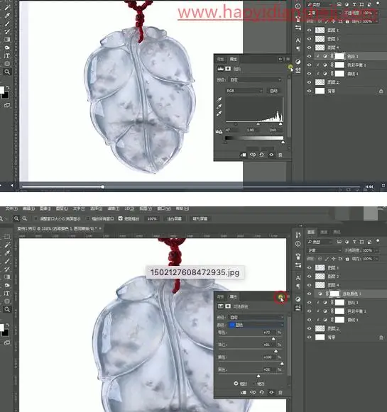Open blend mode dropdown in lower Layers panel
The height and width of the screenshot is (412, 387).
pos(324,250)
